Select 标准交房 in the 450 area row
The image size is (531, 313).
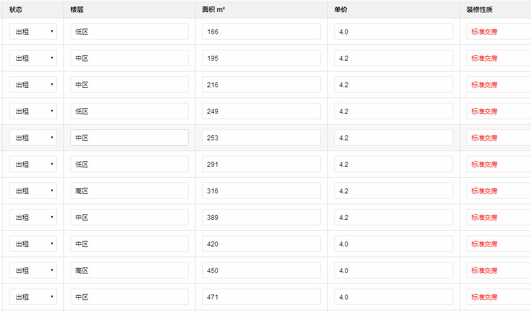(484, 271)
